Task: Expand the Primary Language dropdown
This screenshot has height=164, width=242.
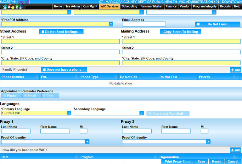Action: point(69,113)
